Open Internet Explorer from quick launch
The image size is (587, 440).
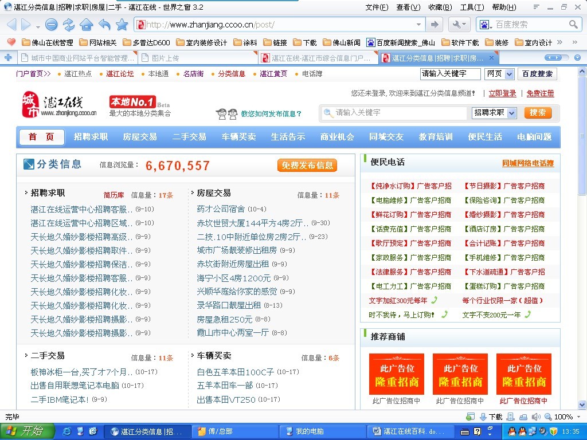click(x=67, y=431)
